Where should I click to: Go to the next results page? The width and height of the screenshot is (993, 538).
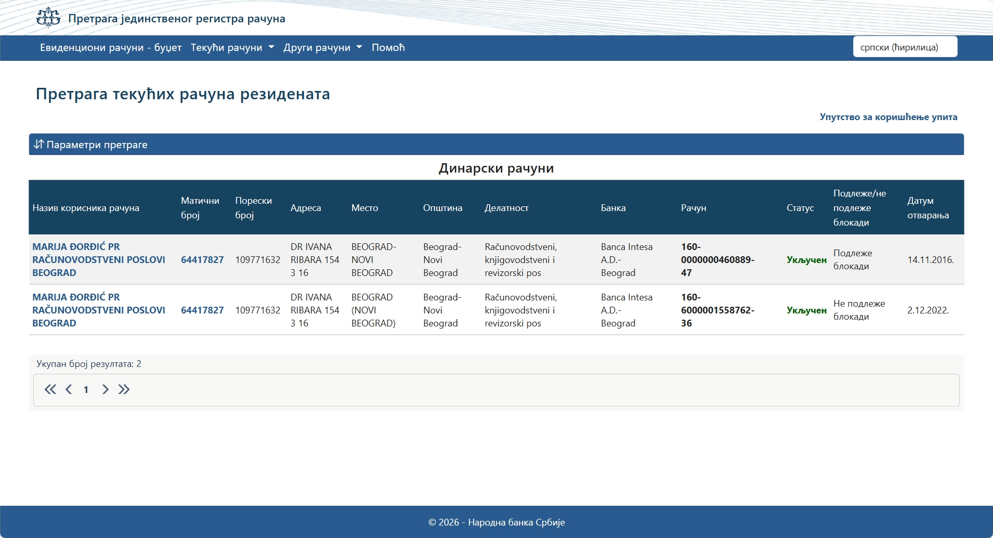coord(105,389)
